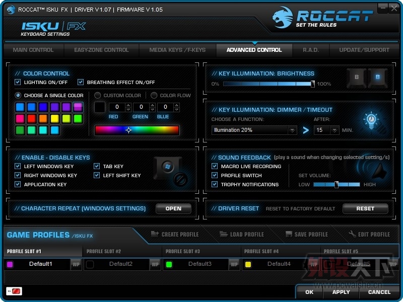Click the green color indicator of Default3
Viewport: 403px width, 302px height.
169,265
